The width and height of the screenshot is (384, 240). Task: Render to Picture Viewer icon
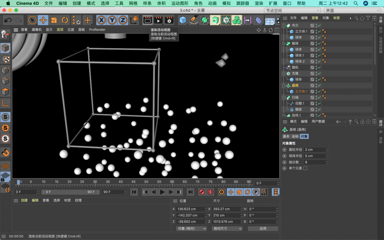click(x=158, y=20)
